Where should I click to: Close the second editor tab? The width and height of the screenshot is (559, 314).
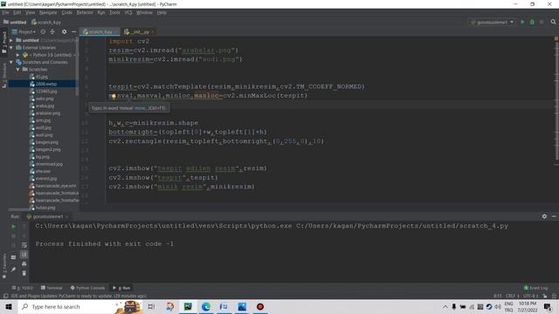153,32
